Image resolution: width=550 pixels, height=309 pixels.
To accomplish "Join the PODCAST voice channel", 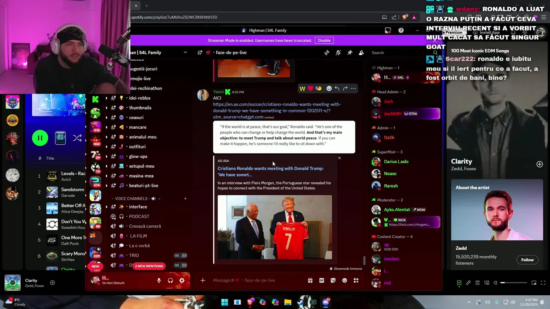I will 139,217.
